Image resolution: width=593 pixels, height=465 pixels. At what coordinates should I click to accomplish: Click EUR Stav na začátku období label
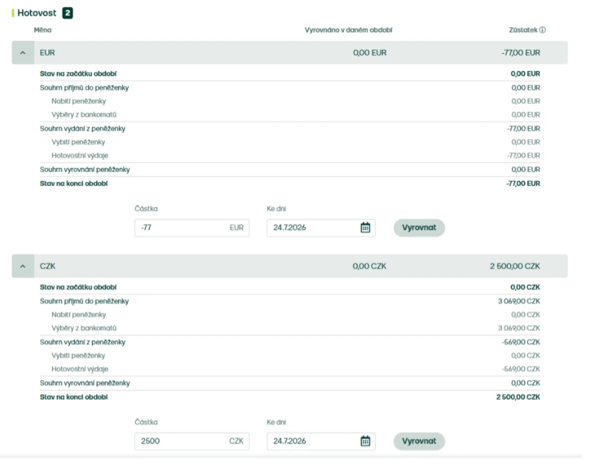78,74
